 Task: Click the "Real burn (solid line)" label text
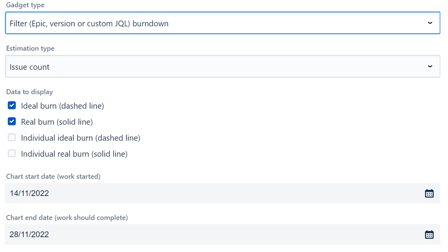(57, 122)
